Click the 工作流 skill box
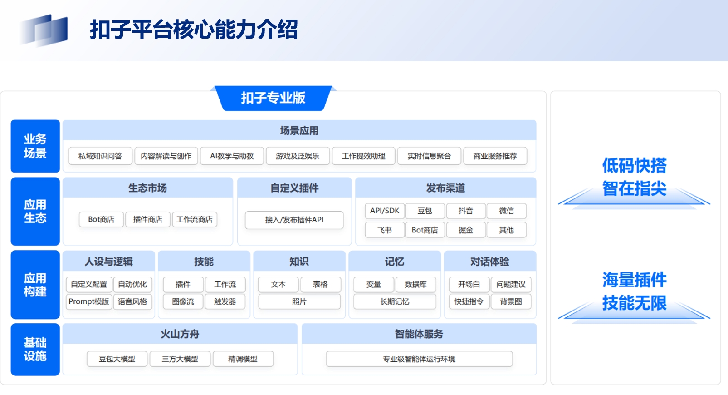728x395 pixels. coord(225,284)
